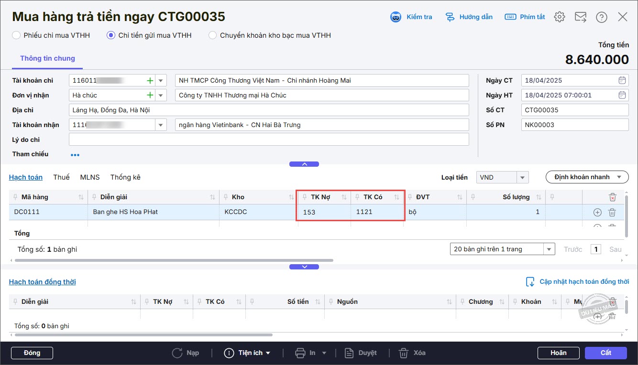Expand the Loại tiền VND dropdown

point(523,178)
